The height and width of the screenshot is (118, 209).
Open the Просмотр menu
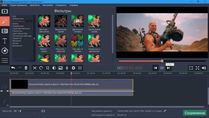point(35,5)
